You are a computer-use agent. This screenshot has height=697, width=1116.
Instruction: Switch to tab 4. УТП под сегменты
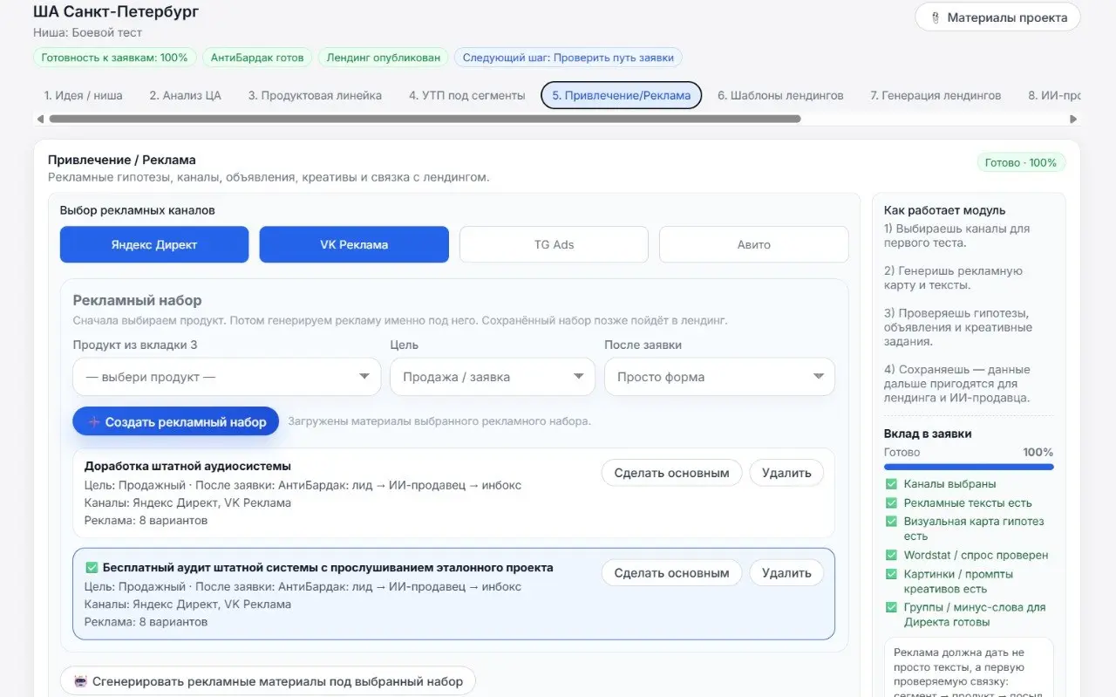pyautogui.click(x=466, y=95)
